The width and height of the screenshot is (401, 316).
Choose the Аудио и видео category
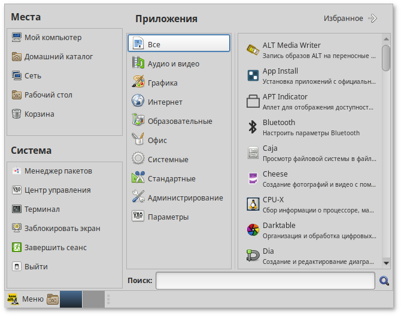(173, 64)
